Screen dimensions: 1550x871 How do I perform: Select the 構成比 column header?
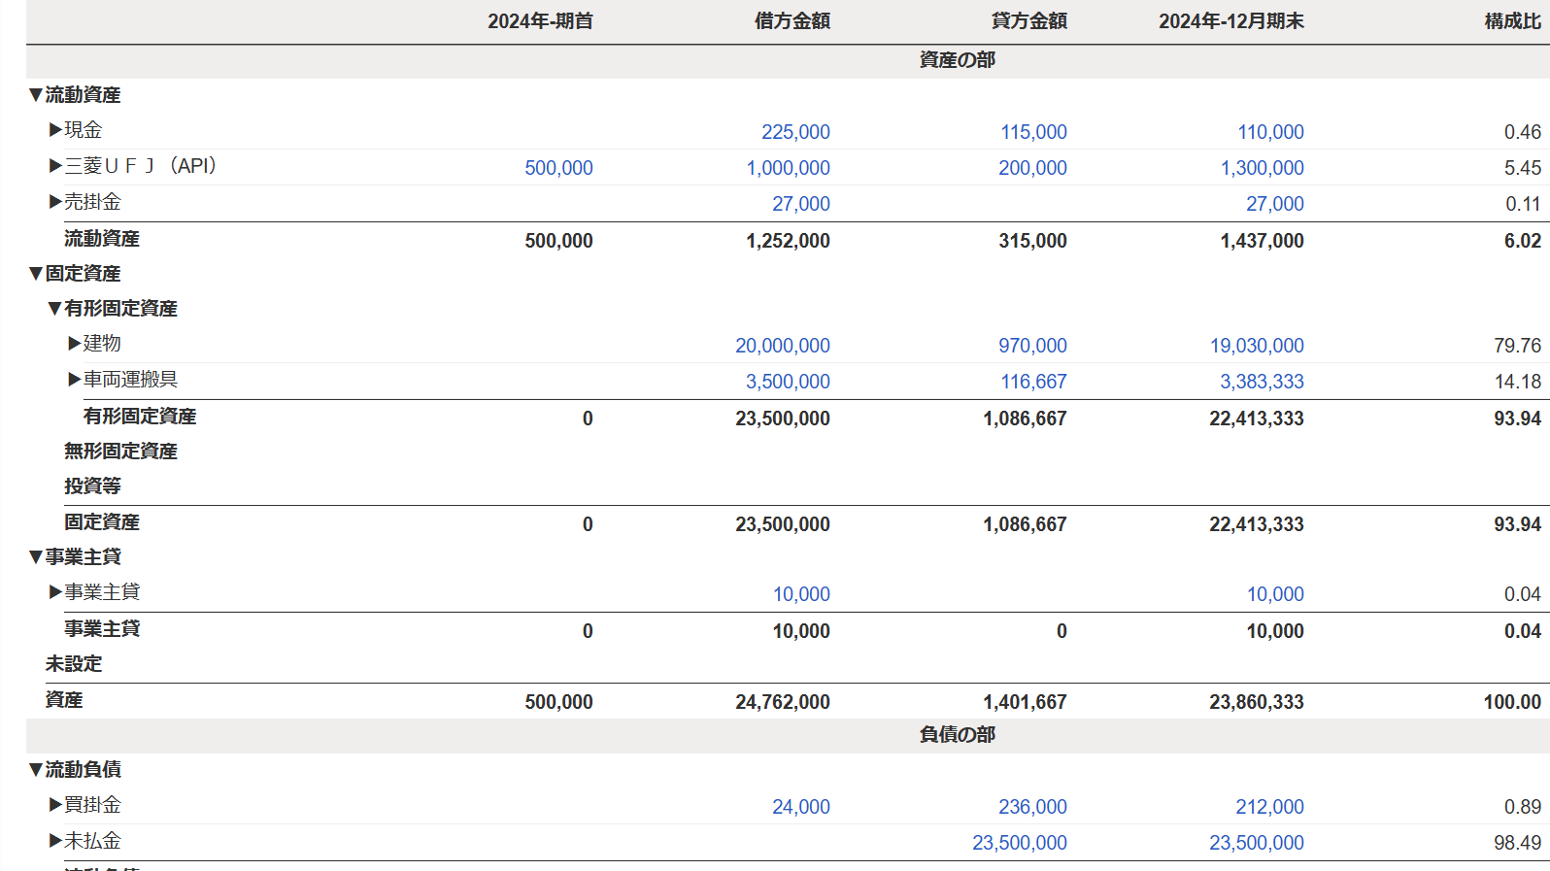coord(1513,21)
